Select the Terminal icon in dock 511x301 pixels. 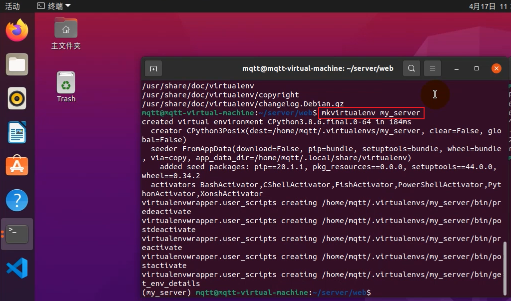point(17,234)
